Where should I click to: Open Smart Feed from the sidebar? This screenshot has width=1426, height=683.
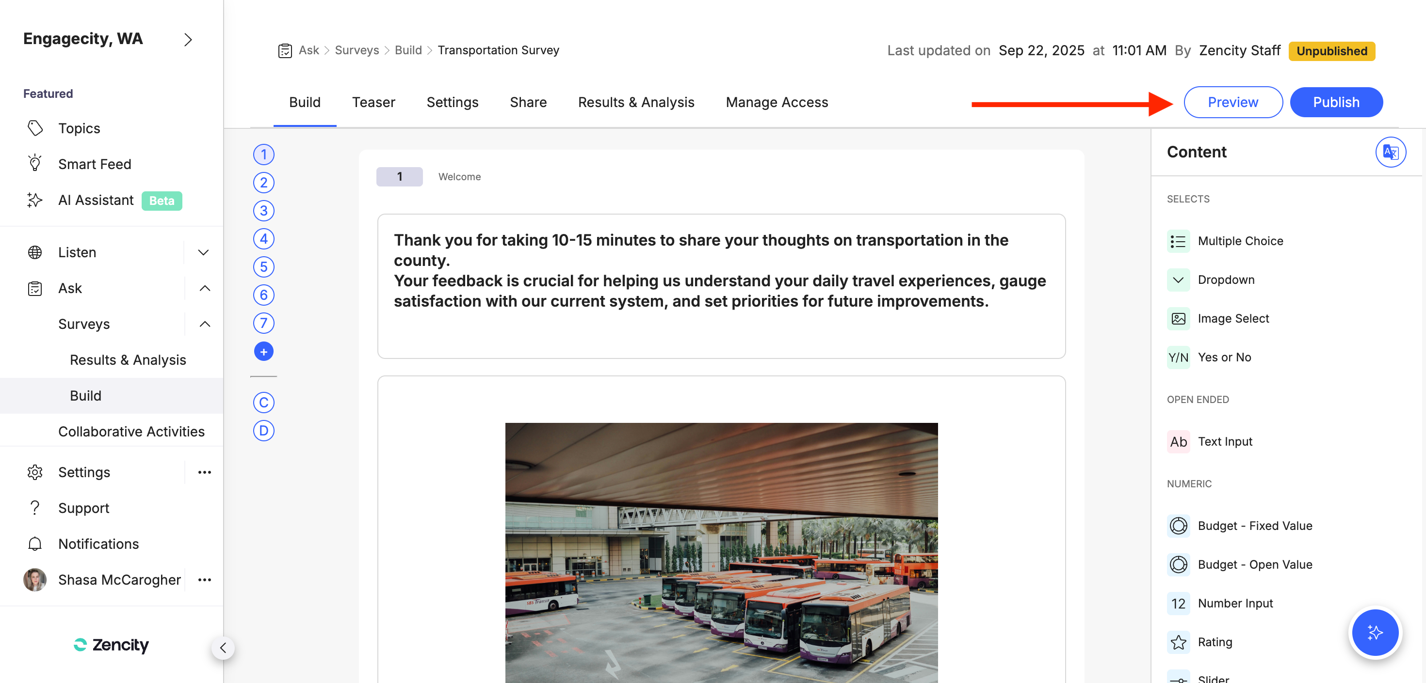point(94,164)
